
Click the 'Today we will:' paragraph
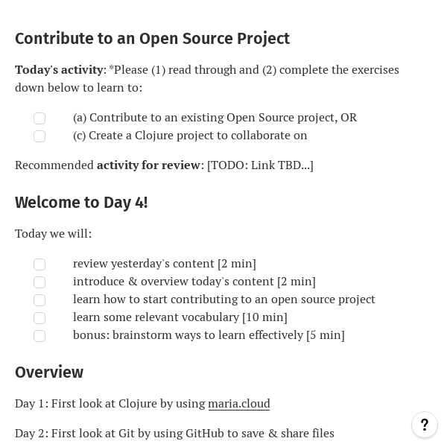53,233
